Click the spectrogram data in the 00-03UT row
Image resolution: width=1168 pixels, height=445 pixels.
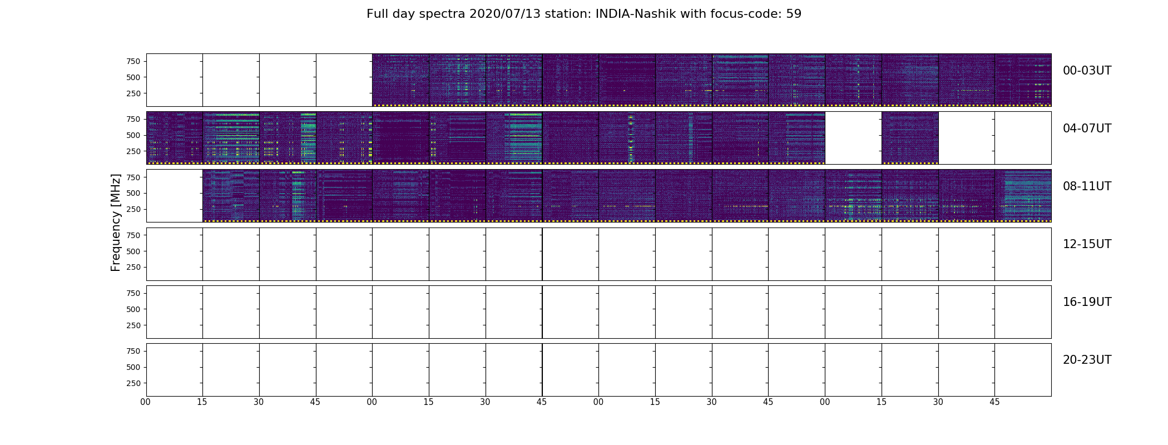pos(712,80)
